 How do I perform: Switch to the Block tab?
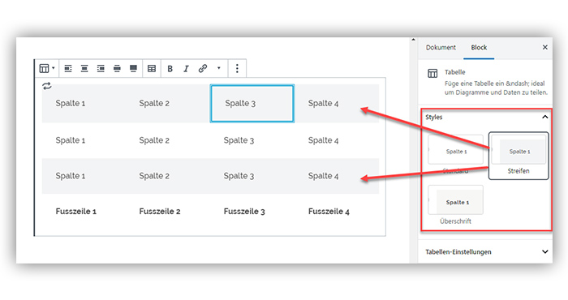pyautogui.click(x=479, y=47)
